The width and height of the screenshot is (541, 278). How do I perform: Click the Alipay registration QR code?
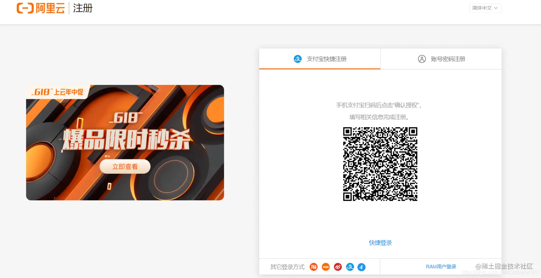[380, 164]
